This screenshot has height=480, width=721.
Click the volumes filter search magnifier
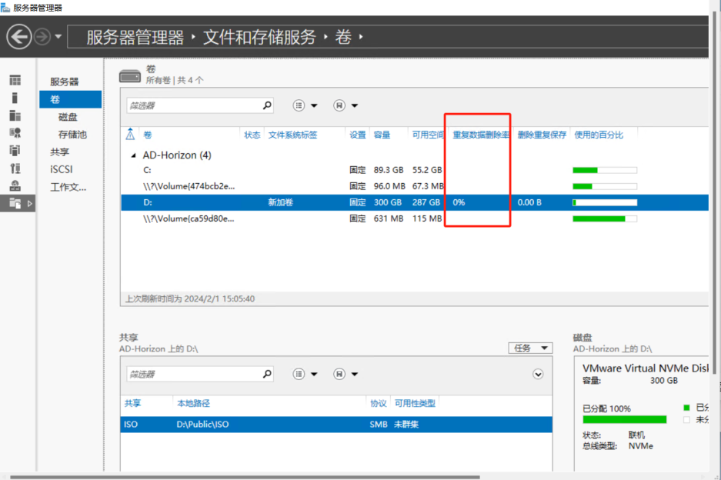click(267, 105)
